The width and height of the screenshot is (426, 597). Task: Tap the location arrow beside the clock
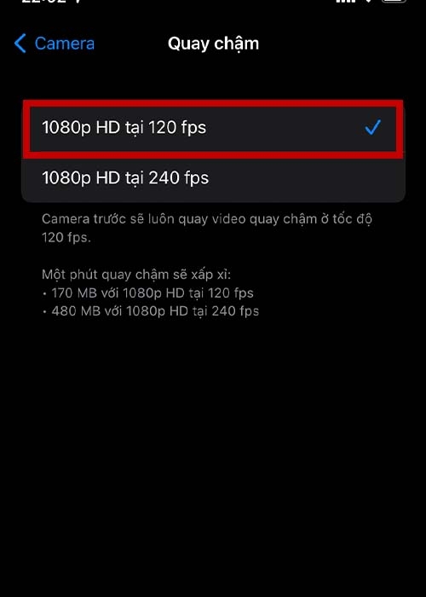click(x=78, y=2)
